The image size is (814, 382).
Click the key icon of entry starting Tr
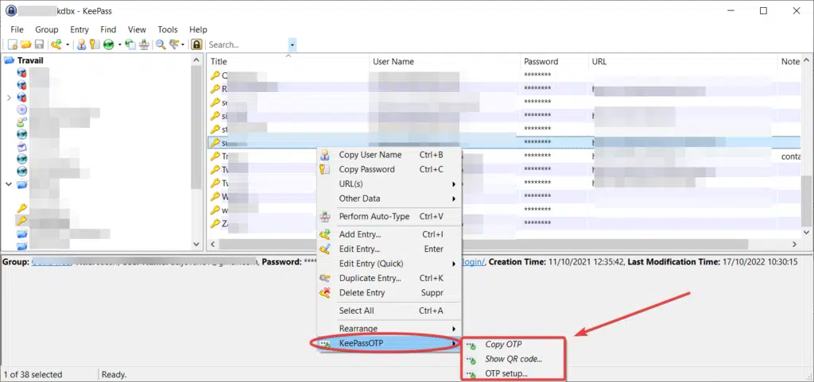(215, 156)
